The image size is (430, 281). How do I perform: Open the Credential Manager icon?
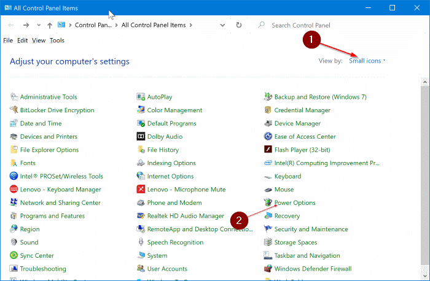(268, 110)
